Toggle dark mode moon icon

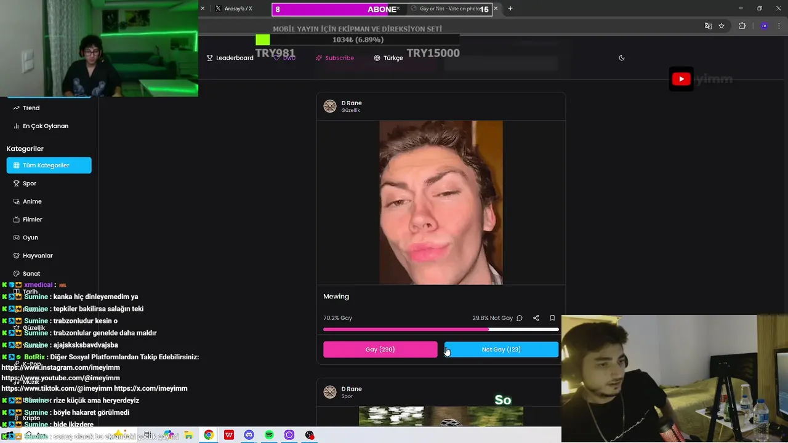(x=622, y=58)
